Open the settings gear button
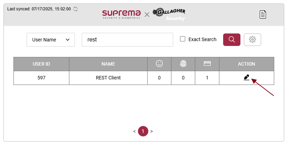Image resolution: width=288 pixels, height=145 pixels. [252, 40]
